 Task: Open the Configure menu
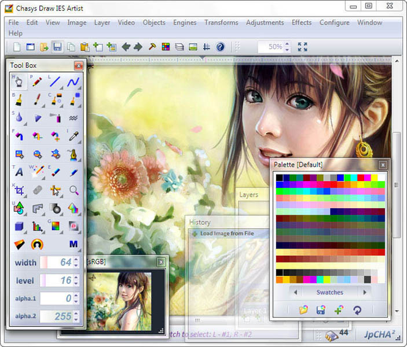(334, 23)
